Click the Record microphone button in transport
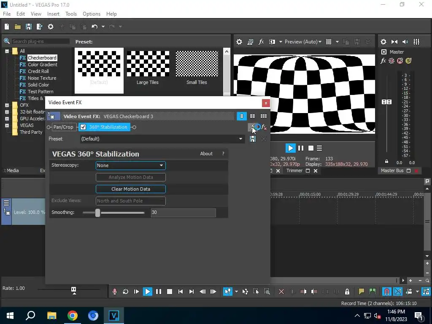 coord(115,292)
